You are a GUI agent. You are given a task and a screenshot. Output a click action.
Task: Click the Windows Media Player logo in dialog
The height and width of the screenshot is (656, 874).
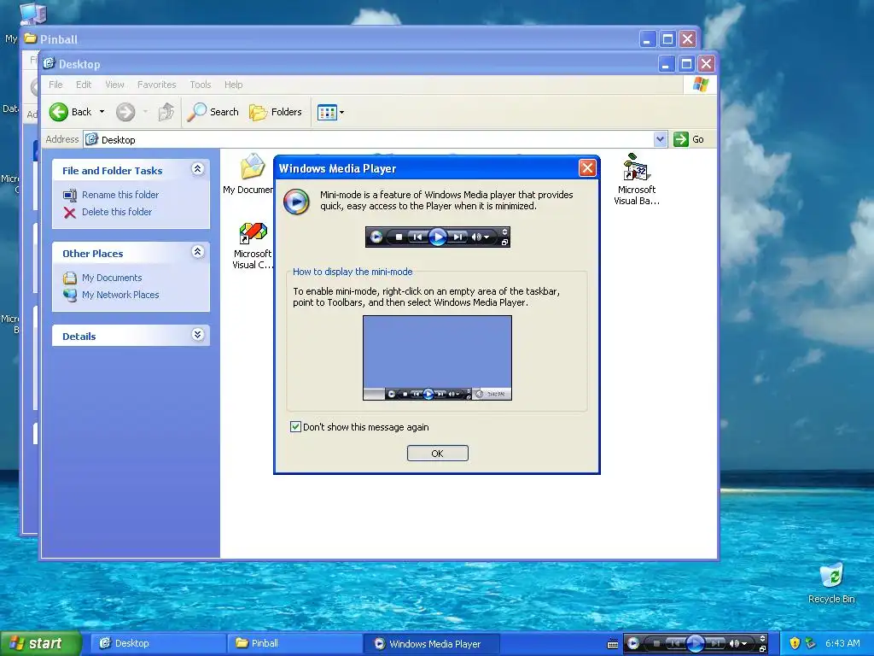point(296,202)
